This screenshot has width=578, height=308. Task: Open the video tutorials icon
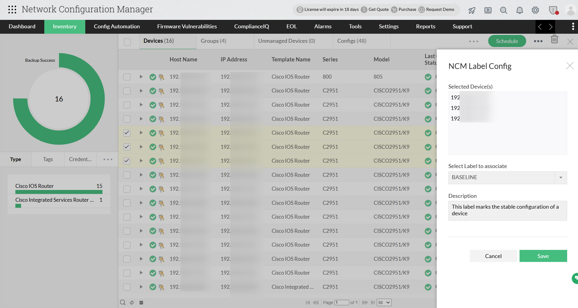pos(488,10)
